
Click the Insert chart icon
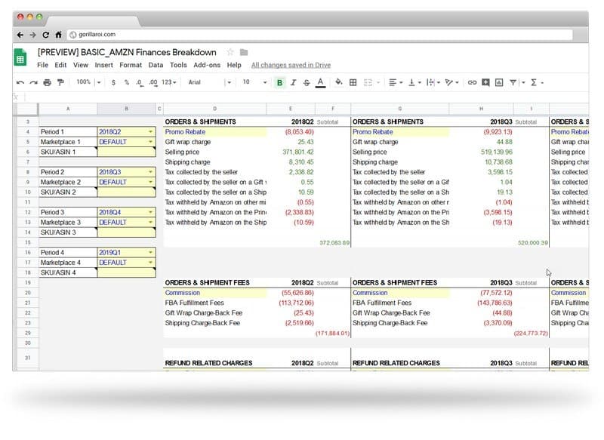tap(499, 82)
